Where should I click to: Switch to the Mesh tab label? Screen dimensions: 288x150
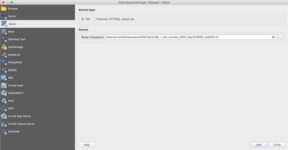click(11, 32)
